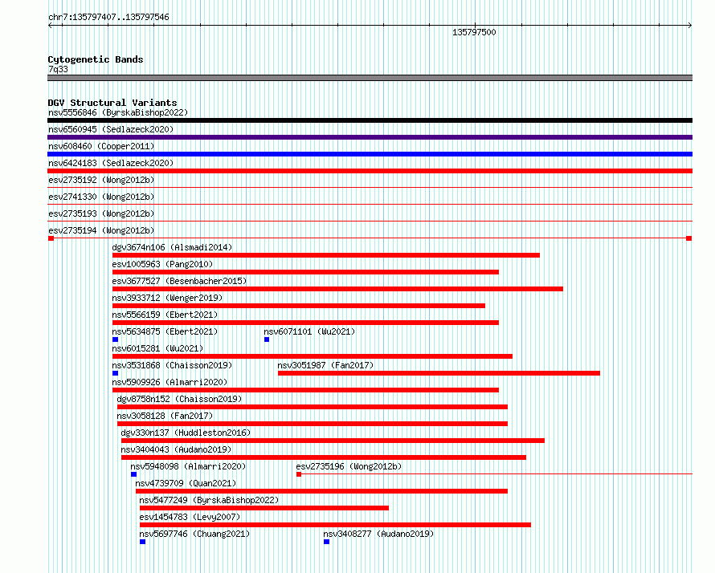This screenshot has width=715, height=573.
Task: Open nsv6424183 (Sedlazeck2020) variant label
Action: pyautogui.click(x=111, y=163)
